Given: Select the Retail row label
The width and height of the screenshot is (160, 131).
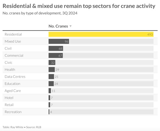Looking at the screenshot, I should point(9,105).
